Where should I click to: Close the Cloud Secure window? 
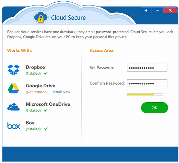coord(170,10)
